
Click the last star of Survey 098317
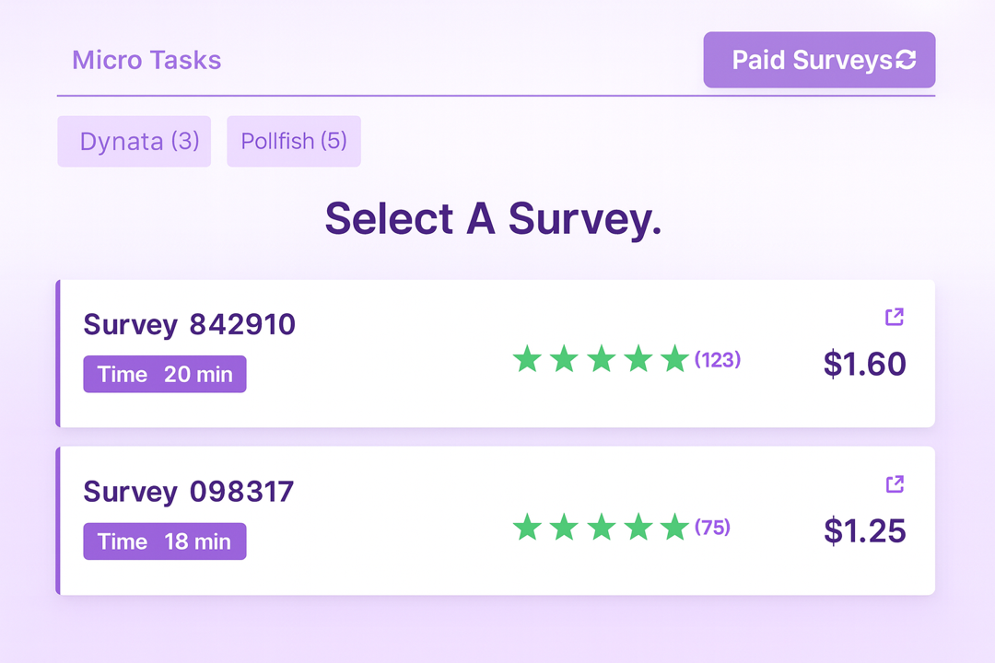click(x=673, y=528)
